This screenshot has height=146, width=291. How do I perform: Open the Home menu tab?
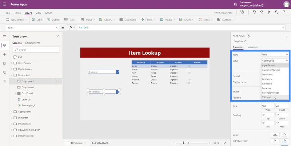tap(17, 13)
